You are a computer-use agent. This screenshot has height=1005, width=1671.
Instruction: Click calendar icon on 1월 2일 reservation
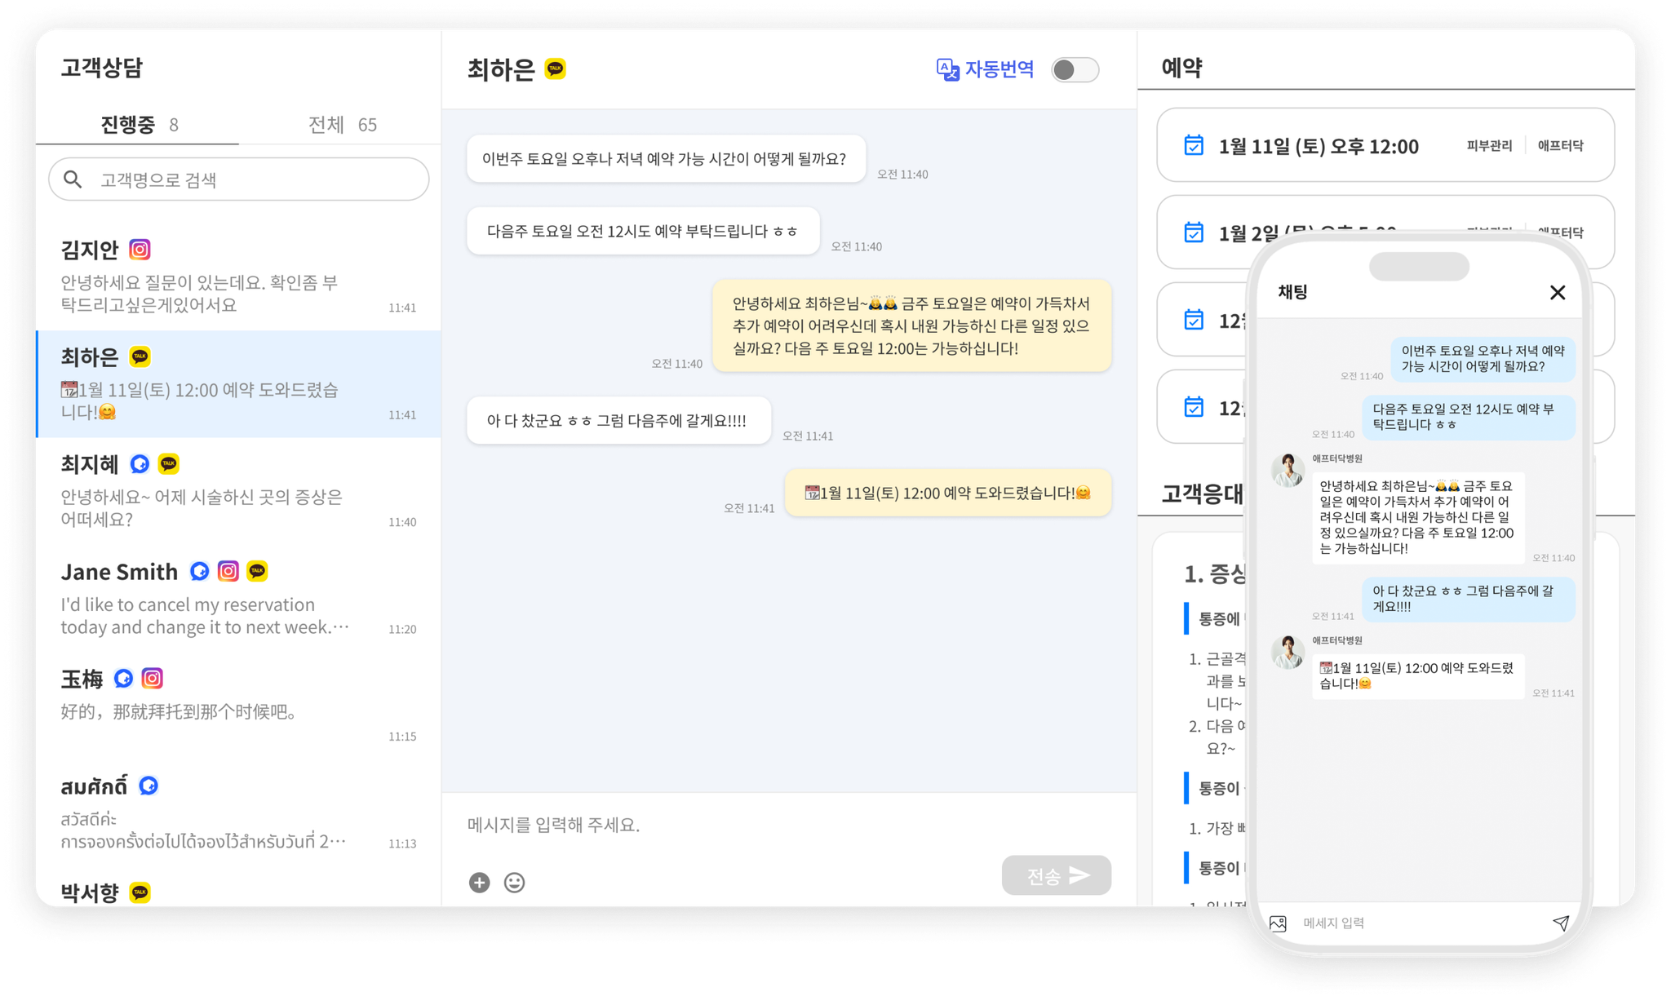tap(1193, 232)
